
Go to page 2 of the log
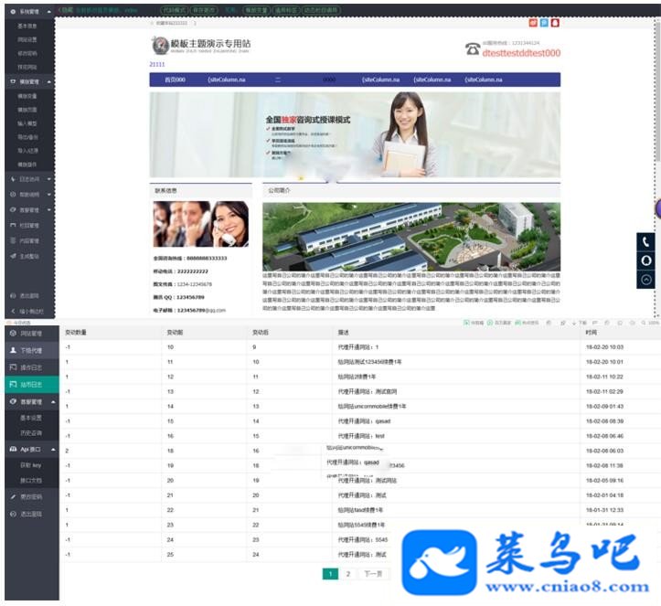(x=348, y=574)
